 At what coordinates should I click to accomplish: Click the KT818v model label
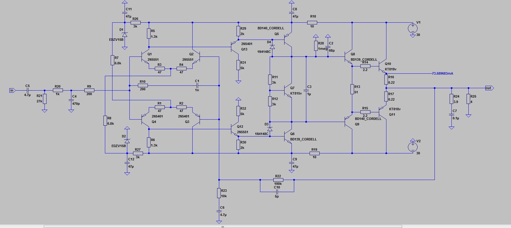(395, 109)
